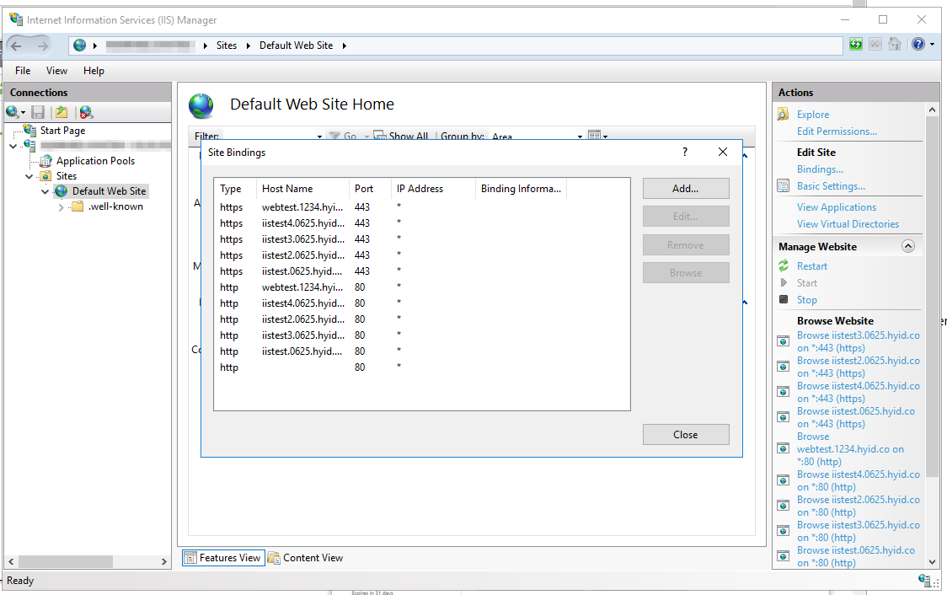
Task: Select the http iistest3.0625 binding on port 80
Action: tap(421, 335)
